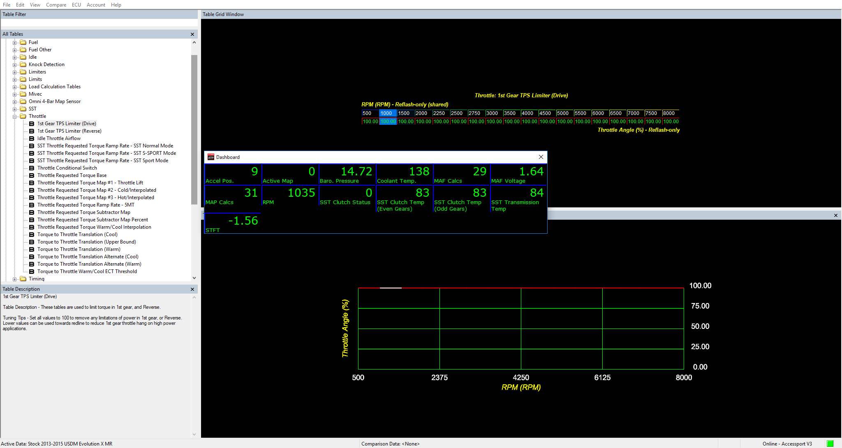Viewport: 842px width, 448px height.
Task: Click table icon for Torque Subtractor Map
Action: click(x=32, y=212)
